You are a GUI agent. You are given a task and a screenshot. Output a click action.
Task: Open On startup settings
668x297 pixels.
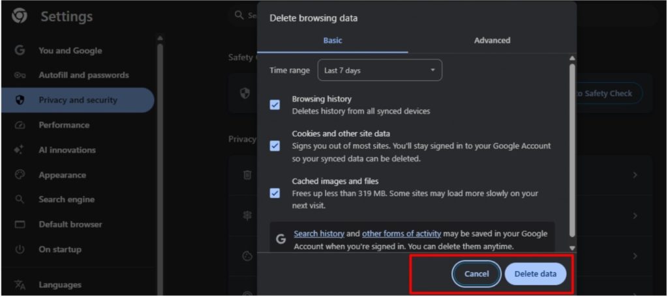[78, 249]
